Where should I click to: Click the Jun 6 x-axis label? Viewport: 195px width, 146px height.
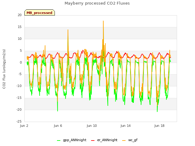[58, 126]
